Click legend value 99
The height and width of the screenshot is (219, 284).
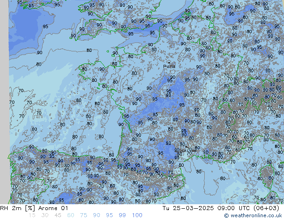pyautogui.click(x=122, y=215)
